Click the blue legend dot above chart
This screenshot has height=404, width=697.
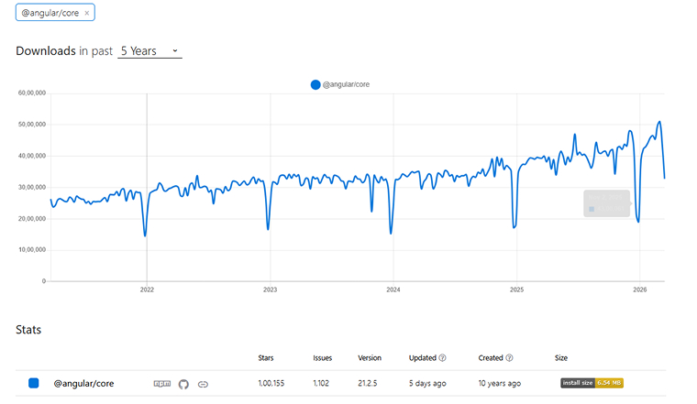click(315, 84)
